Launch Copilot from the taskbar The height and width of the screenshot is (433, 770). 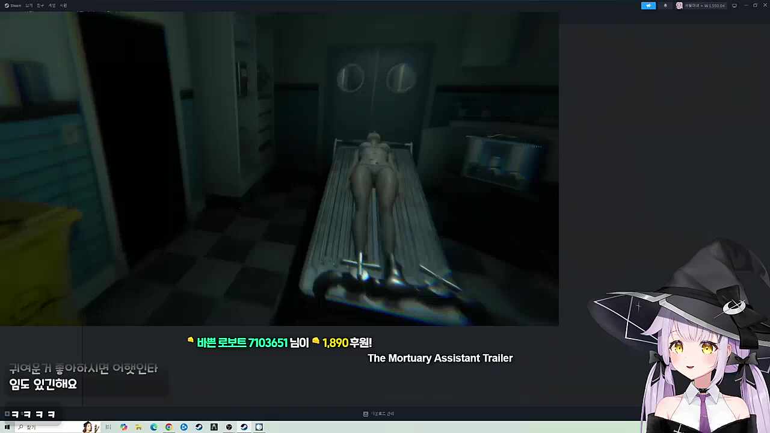pyautogui.click(x=123, y=427)
